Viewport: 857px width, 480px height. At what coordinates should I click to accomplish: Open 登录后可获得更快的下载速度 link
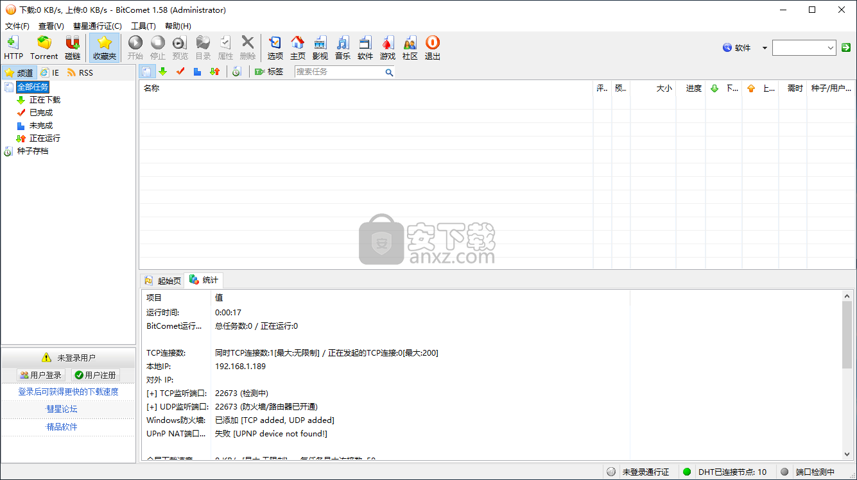coord(68,392)
